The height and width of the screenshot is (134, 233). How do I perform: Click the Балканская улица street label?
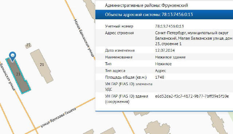pyautogui.click(x=8, y=77)
